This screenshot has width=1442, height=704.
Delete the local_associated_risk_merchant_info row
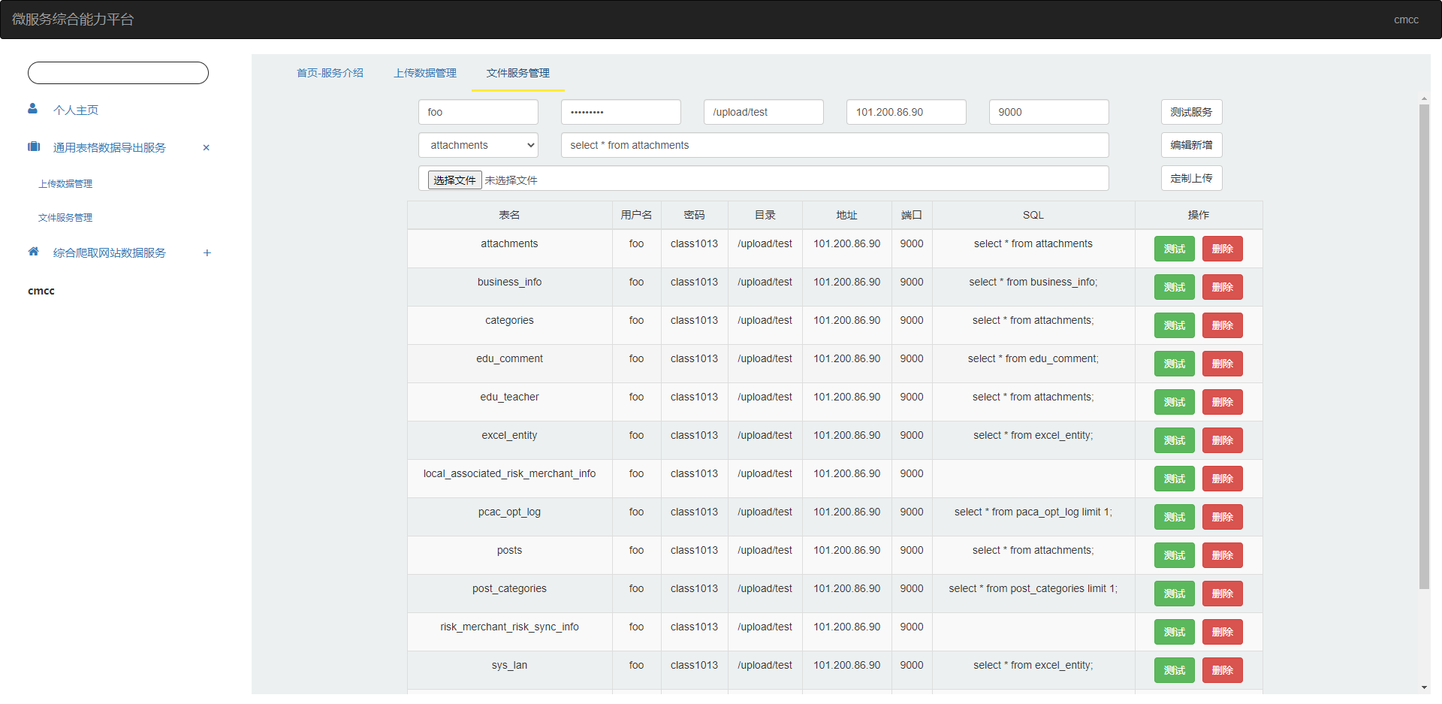pyautogui.click(x=1223, y=479)
